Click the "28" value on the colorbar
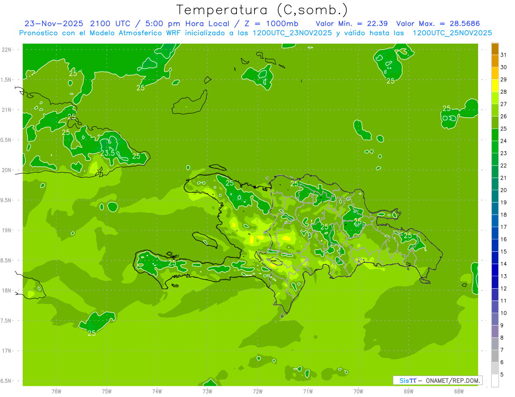This screenshot has height=397, width=515. 504,92
